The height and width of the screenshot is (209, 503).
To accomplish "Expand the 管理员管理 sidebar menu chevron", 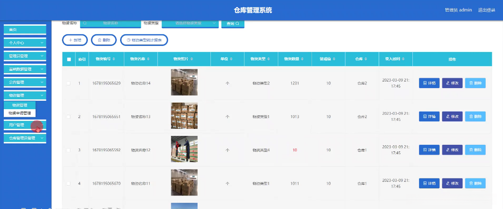I will click(42, 56).
